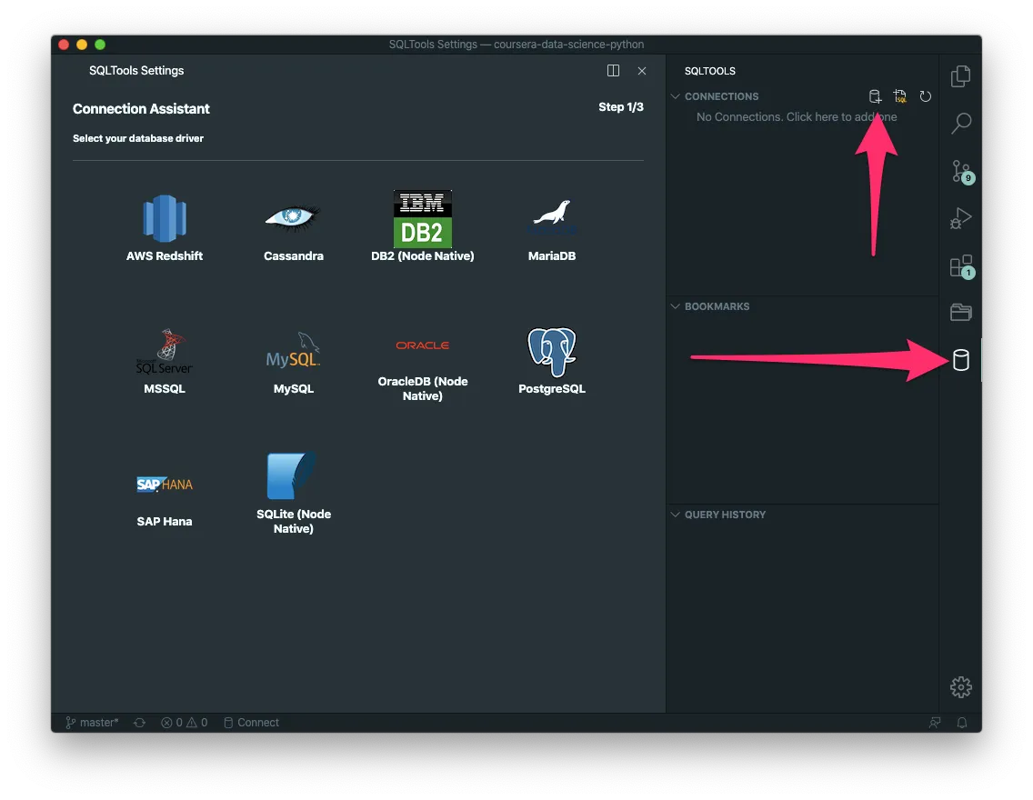Refresh the connections list
This screenshot has height=800, width=1033.
point(925,96)
